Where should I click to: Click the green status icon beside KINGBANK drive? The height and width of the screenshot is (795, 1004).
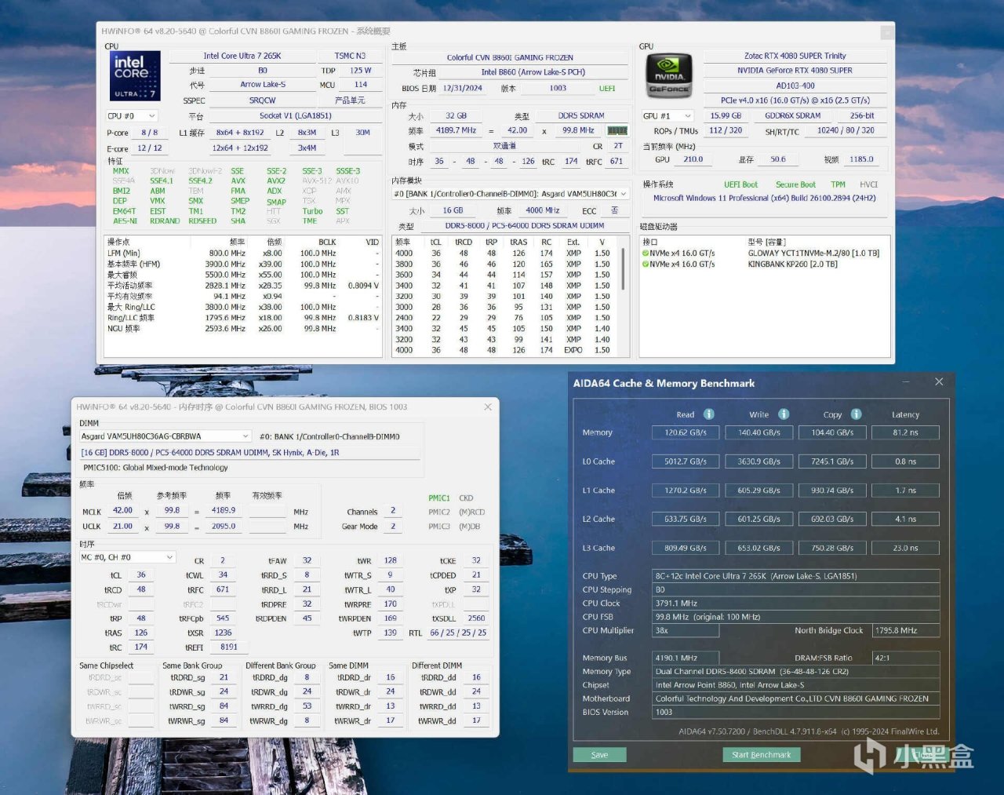(x=646, y=264)
